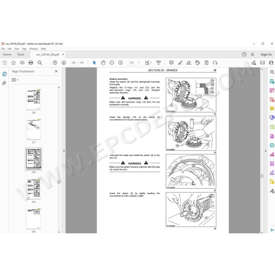
Task: Open the right pane search magnifier icon
Action: (272, 72)
